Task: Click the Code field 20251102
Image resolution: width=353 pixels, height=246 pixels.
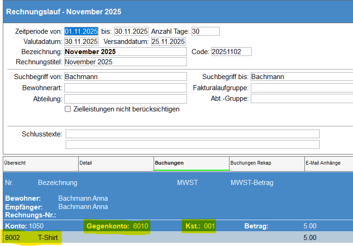Action: 231,52
